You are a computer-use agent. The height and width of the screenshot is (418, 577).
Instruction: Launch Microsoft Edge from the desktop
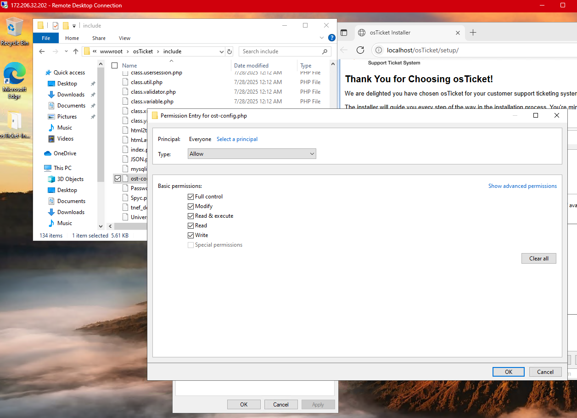(14, 80)
